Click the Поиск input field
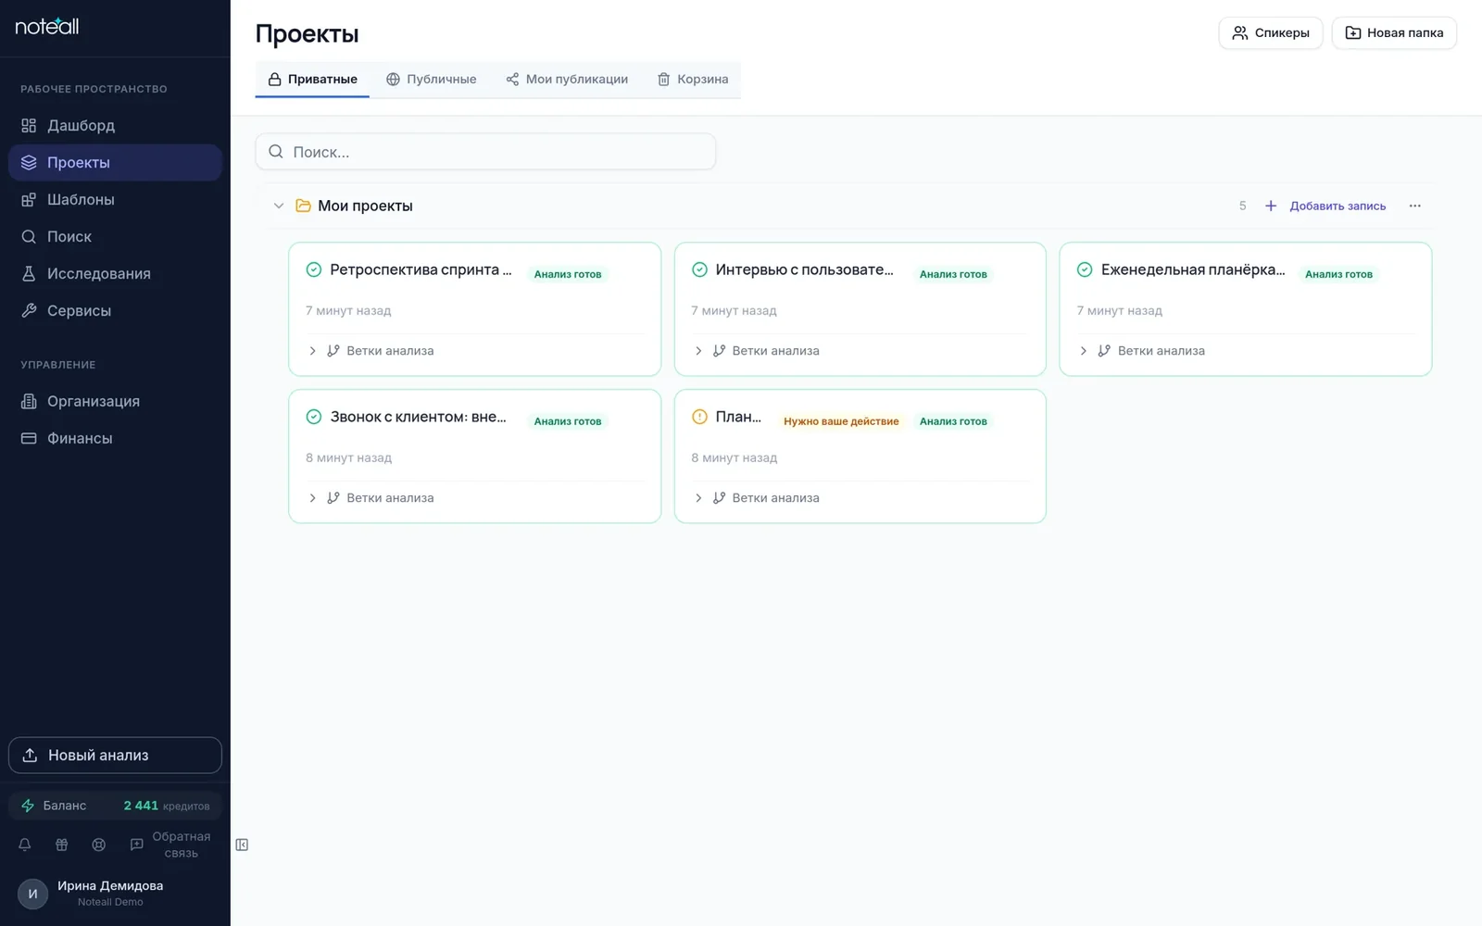Screen dimensions: 1482x926 point(485,152)
